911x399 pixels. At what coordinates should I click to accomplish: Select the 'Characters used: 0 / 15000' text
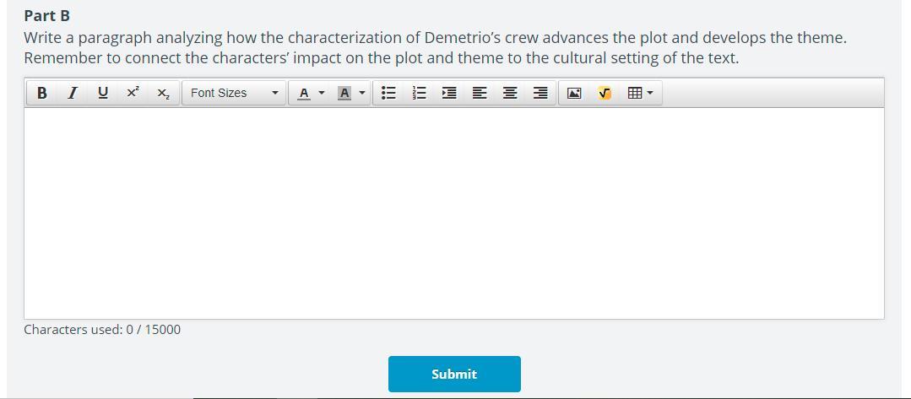tap(102, 330)
